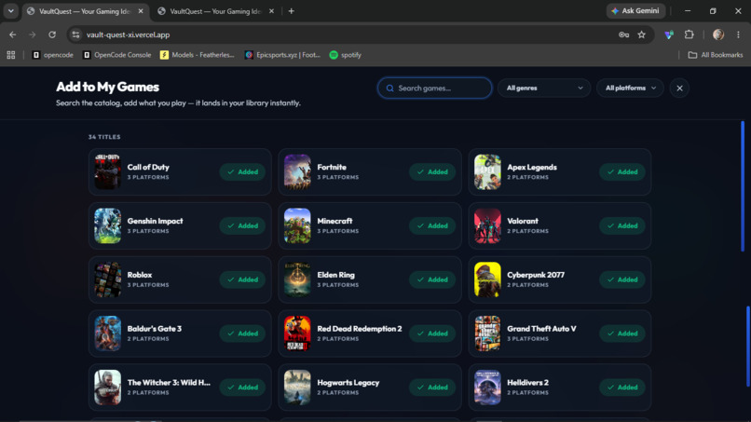Viewport: 751px width, 422px height.
Task: Toggle Added state for Minecraft
Action: pos(432,225)
